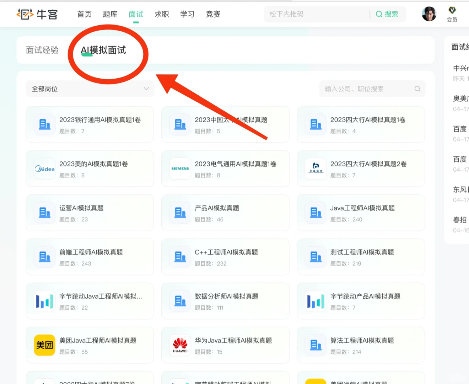The height and width of the screenshot is (384, 469).
Task: Open C++工程师AI模拟真题
Action: (x=225, y=257)
